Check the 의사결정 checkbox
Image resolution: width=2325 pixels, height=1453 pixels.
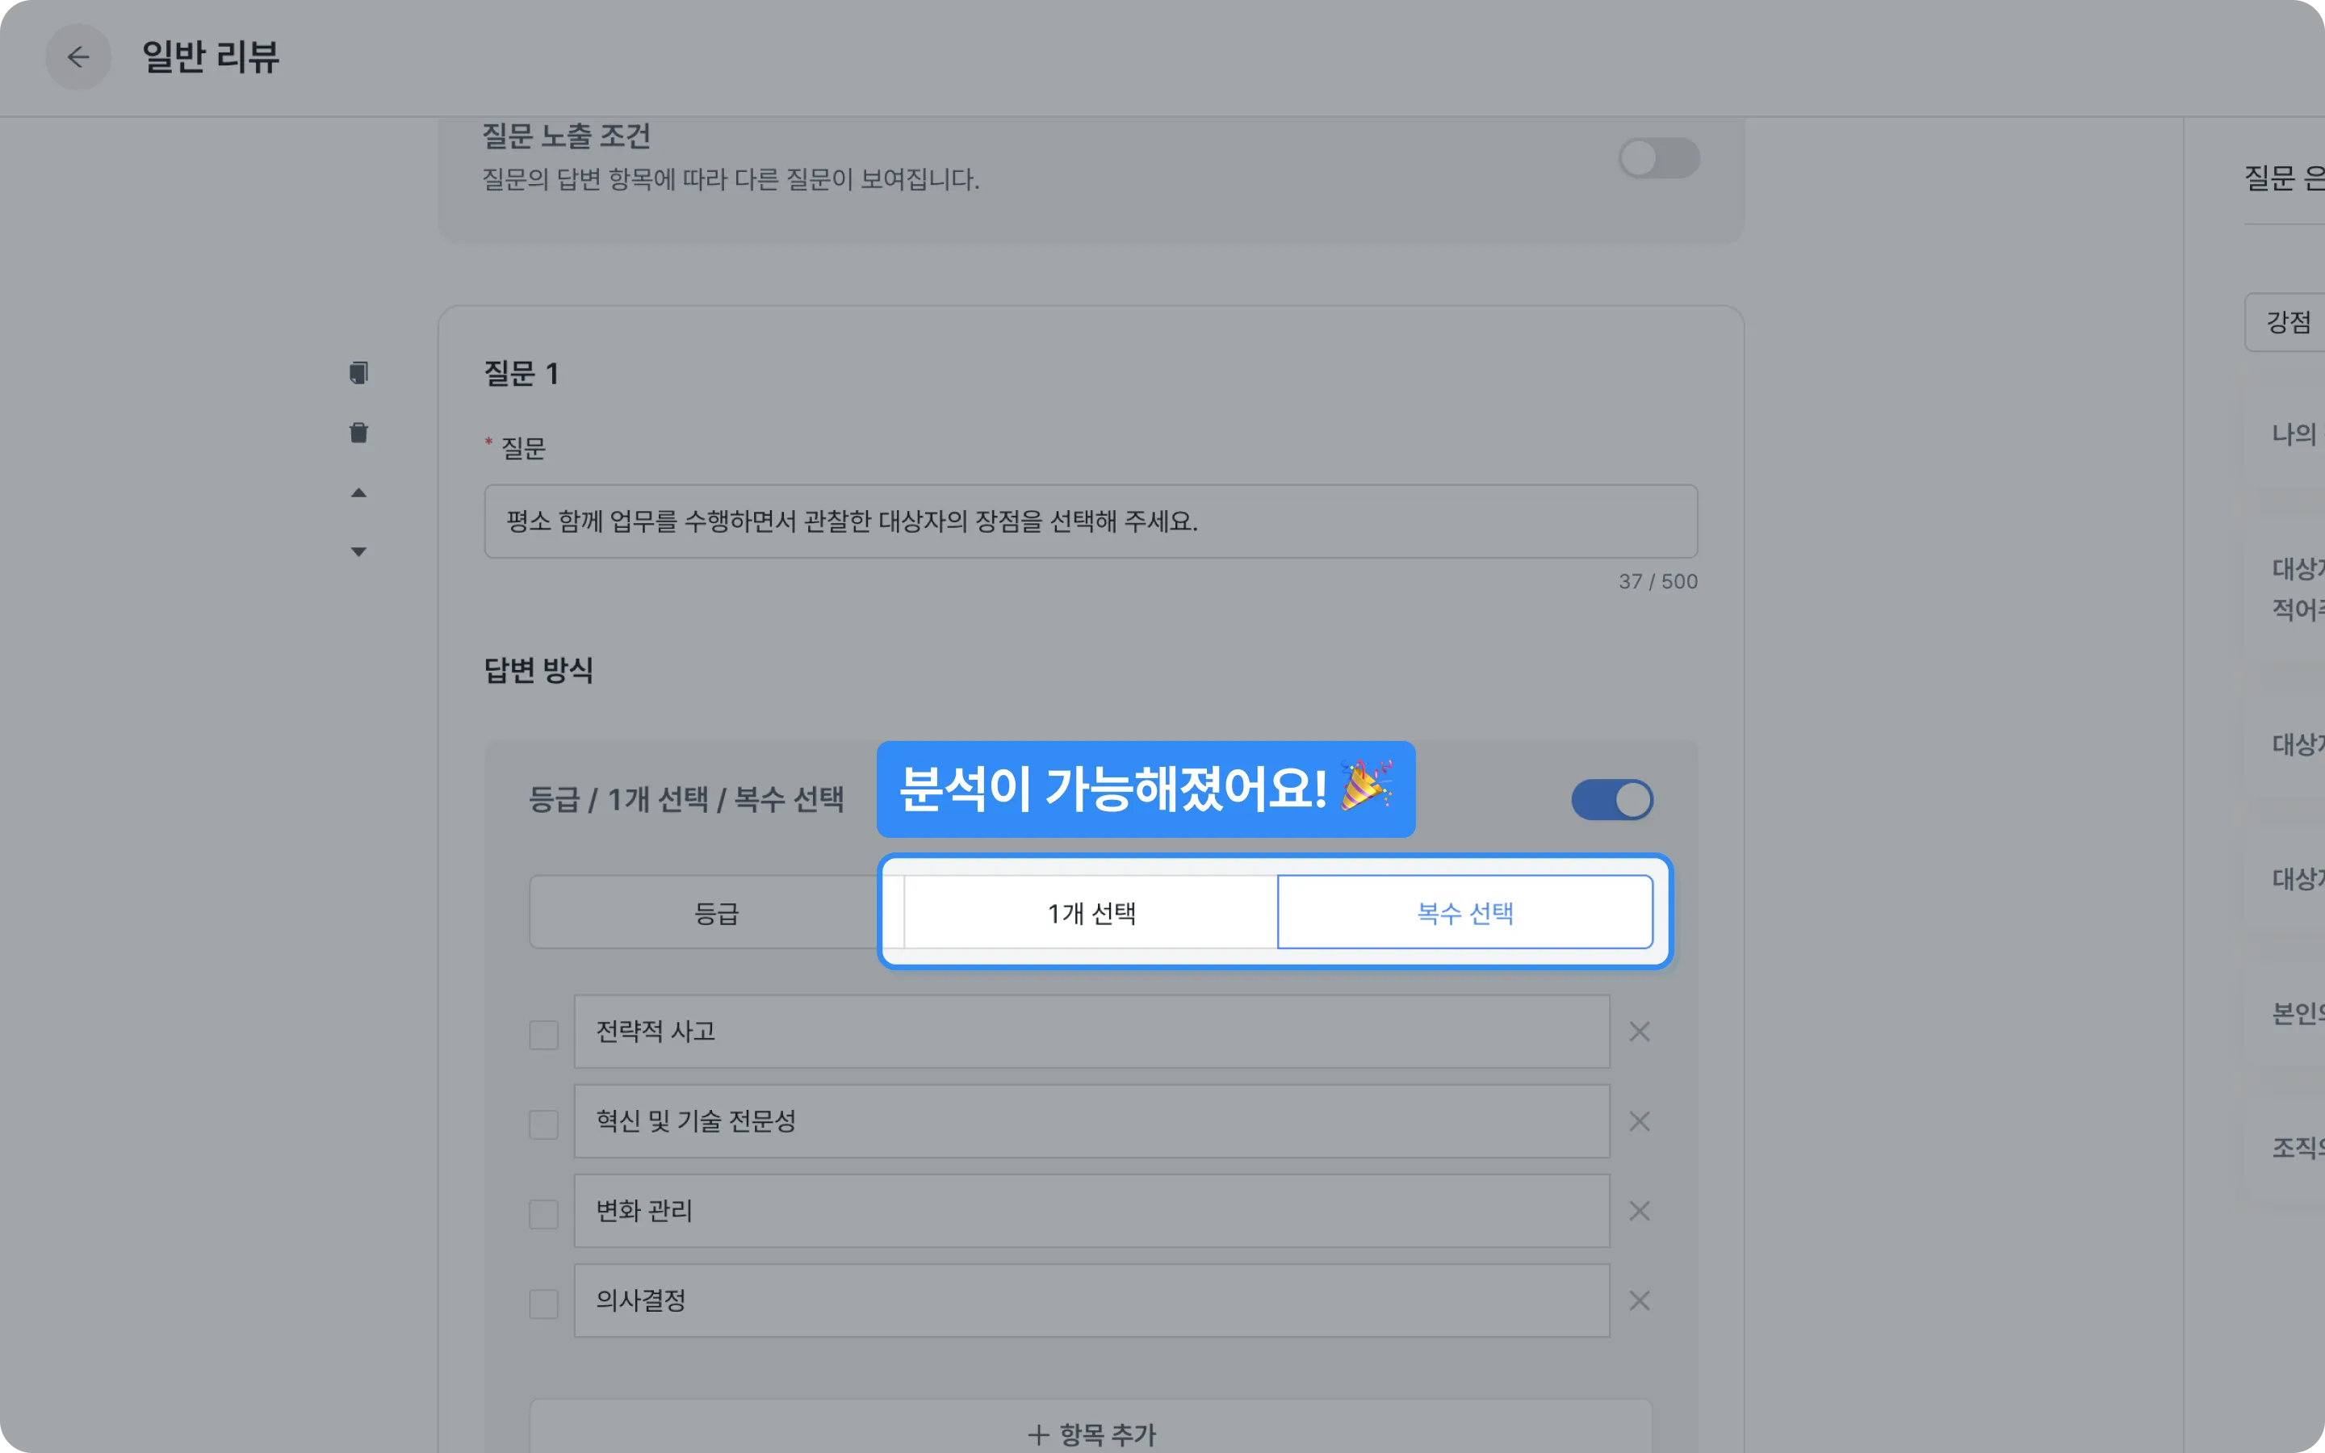[x=544, y=1304]
